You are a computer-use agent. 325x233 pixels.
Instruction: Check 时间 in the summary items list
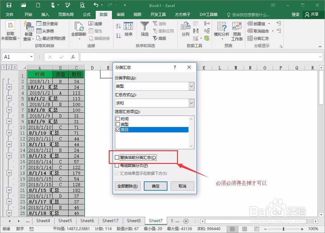(118, 119)
